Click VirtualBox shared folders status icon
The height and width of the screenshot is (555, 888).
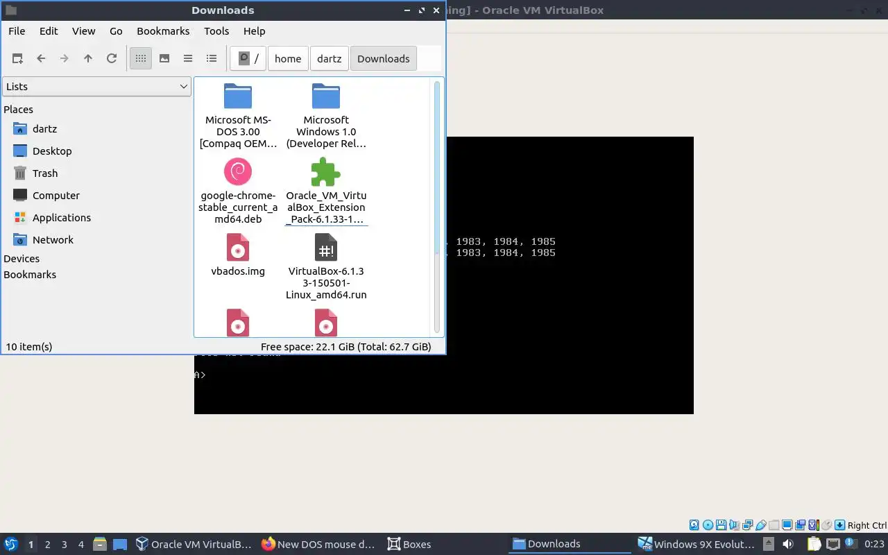[x=774, y=525]
